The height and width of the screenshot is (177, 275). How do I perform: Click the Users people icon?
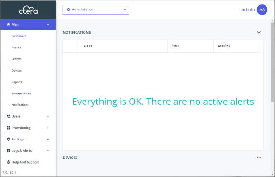(9, 116)
